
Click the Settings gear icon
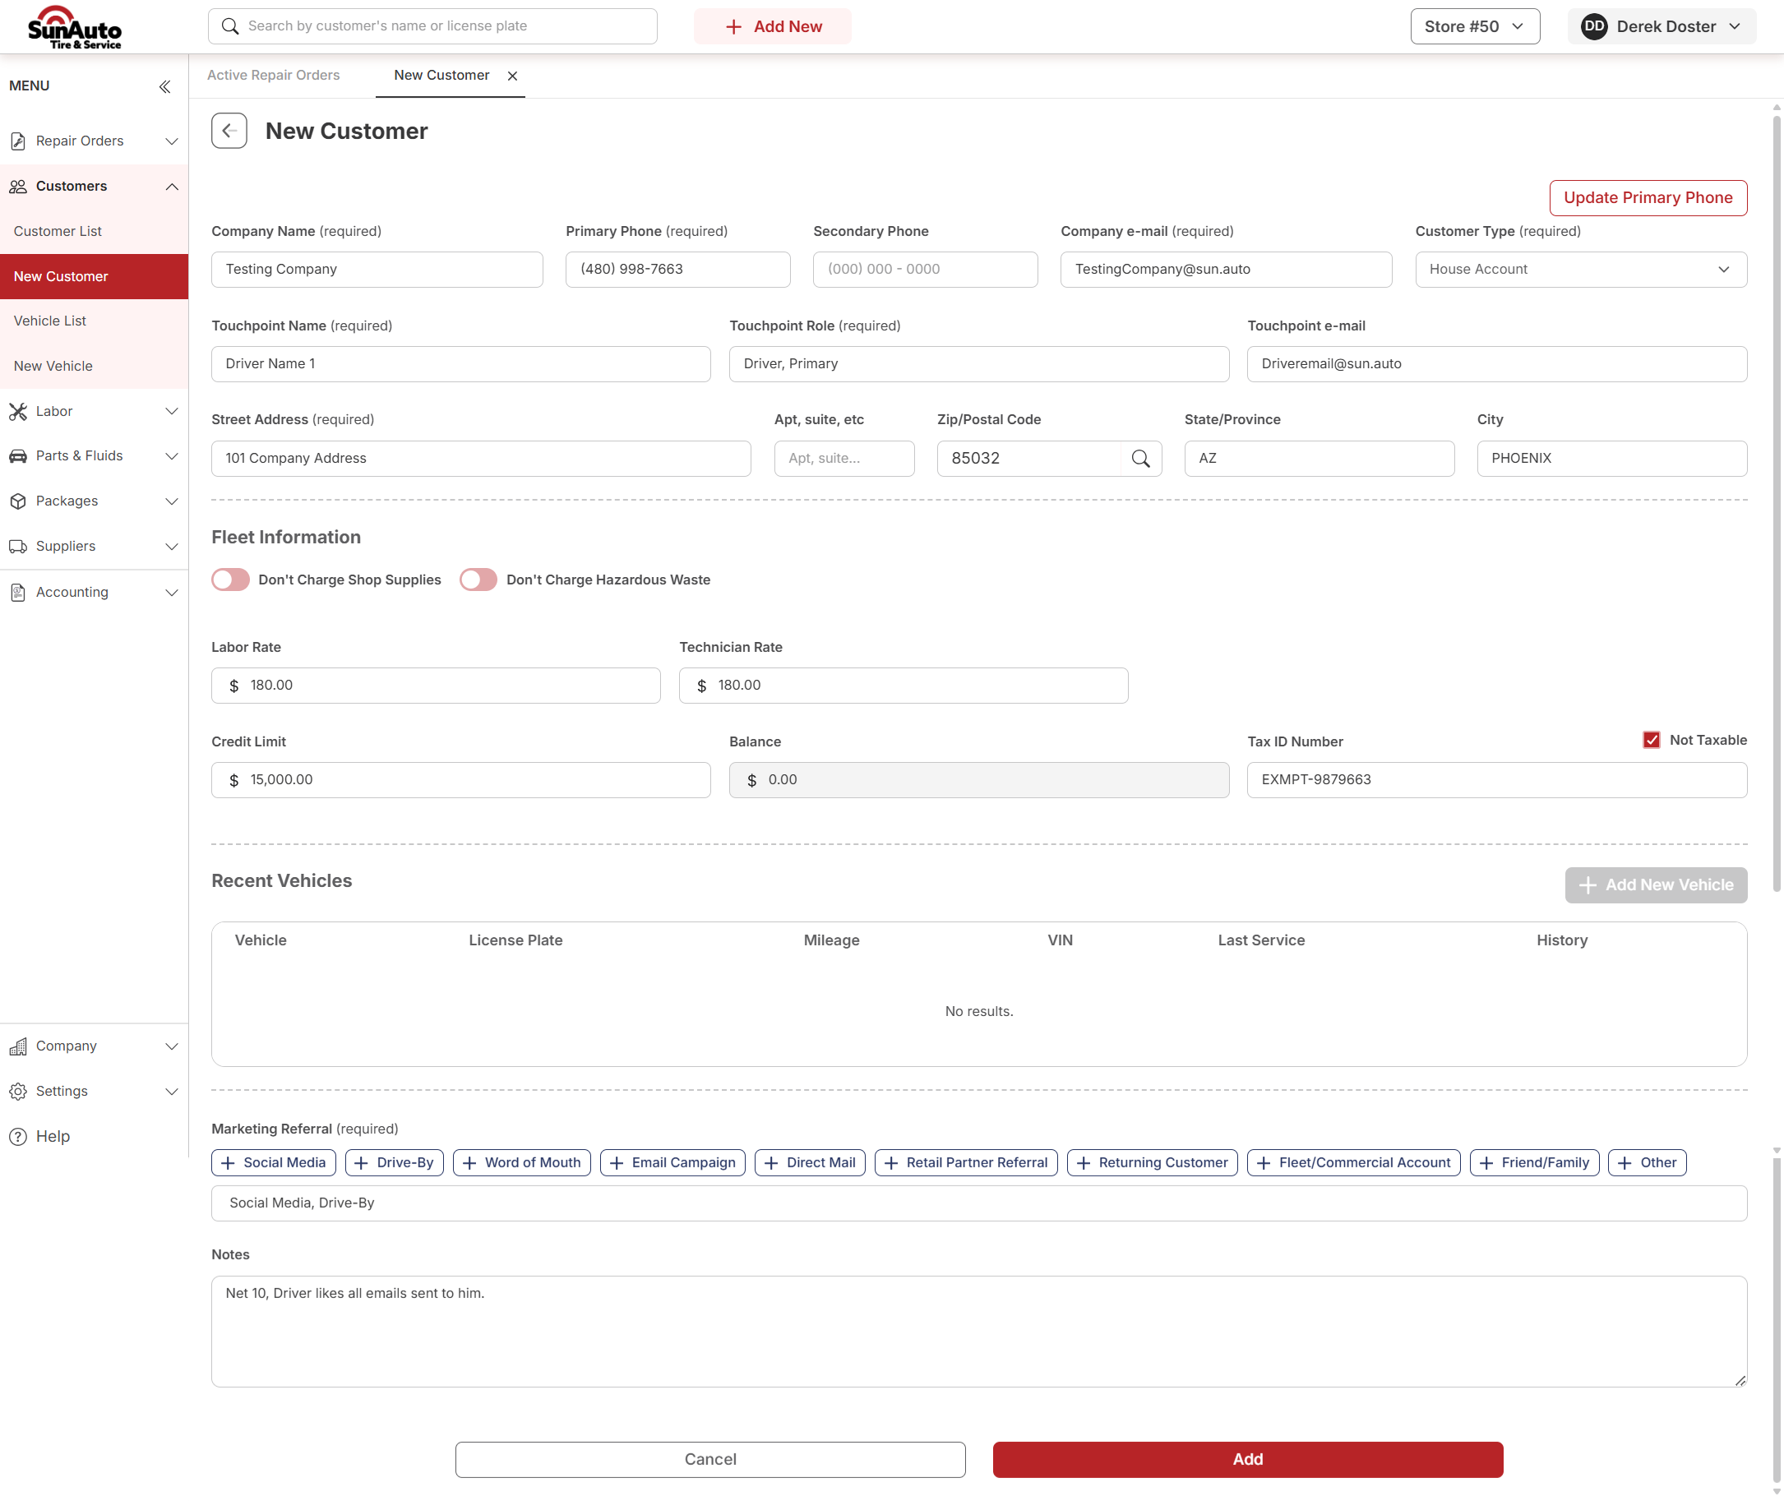18,1092
